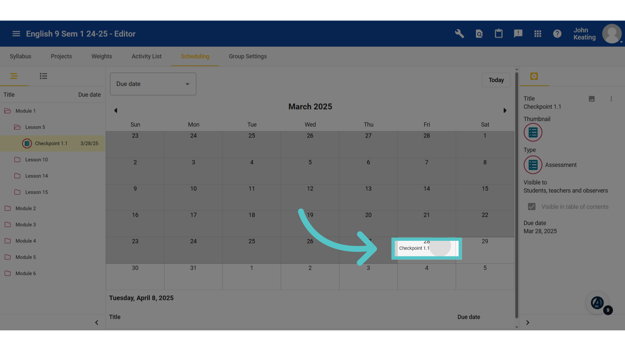Open the Weights tab
This screenshot has height=351, width=625.
point(102,56)
